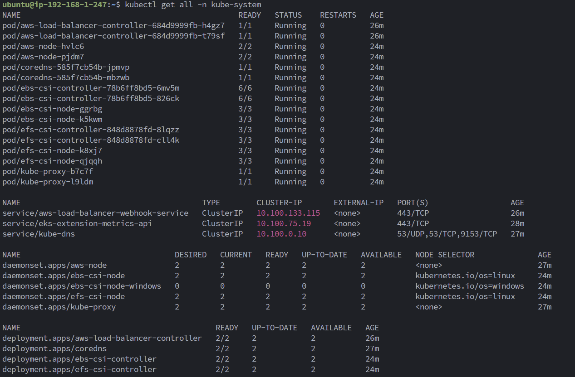This screenshot has height=377, width=575.
Task: Select service/aws-load-balancer-webhook-service
Action: [x=95, y=213]
